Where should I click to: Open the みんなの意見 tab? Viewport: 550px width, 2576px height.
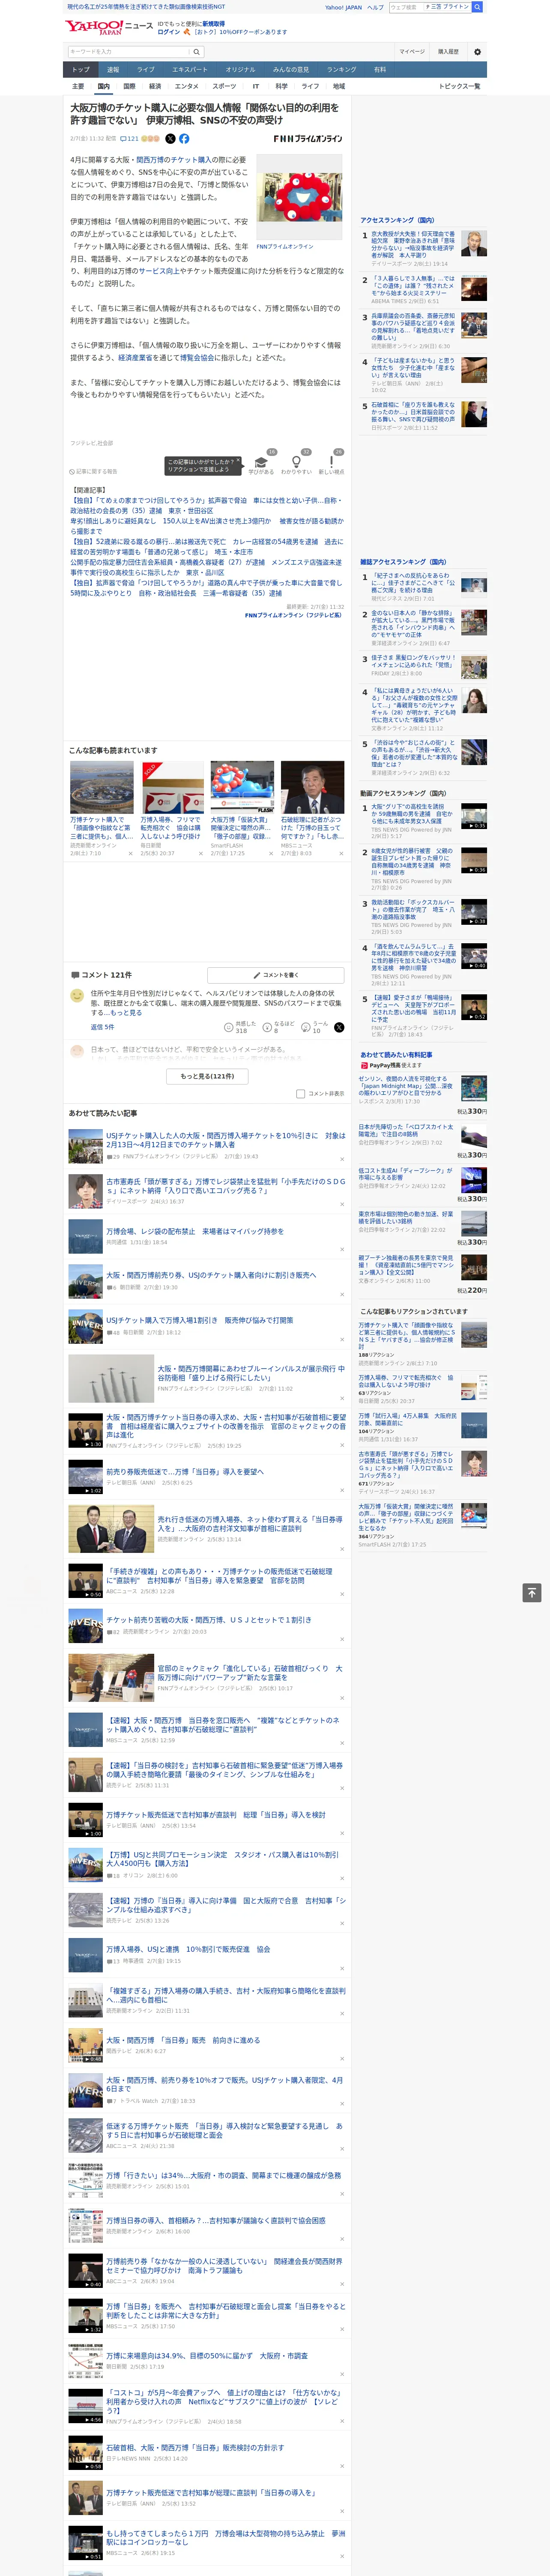(x=290, y=70)
